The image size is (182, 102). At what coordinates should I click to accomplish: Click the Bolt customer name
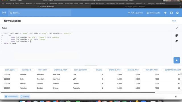(22, 79)
